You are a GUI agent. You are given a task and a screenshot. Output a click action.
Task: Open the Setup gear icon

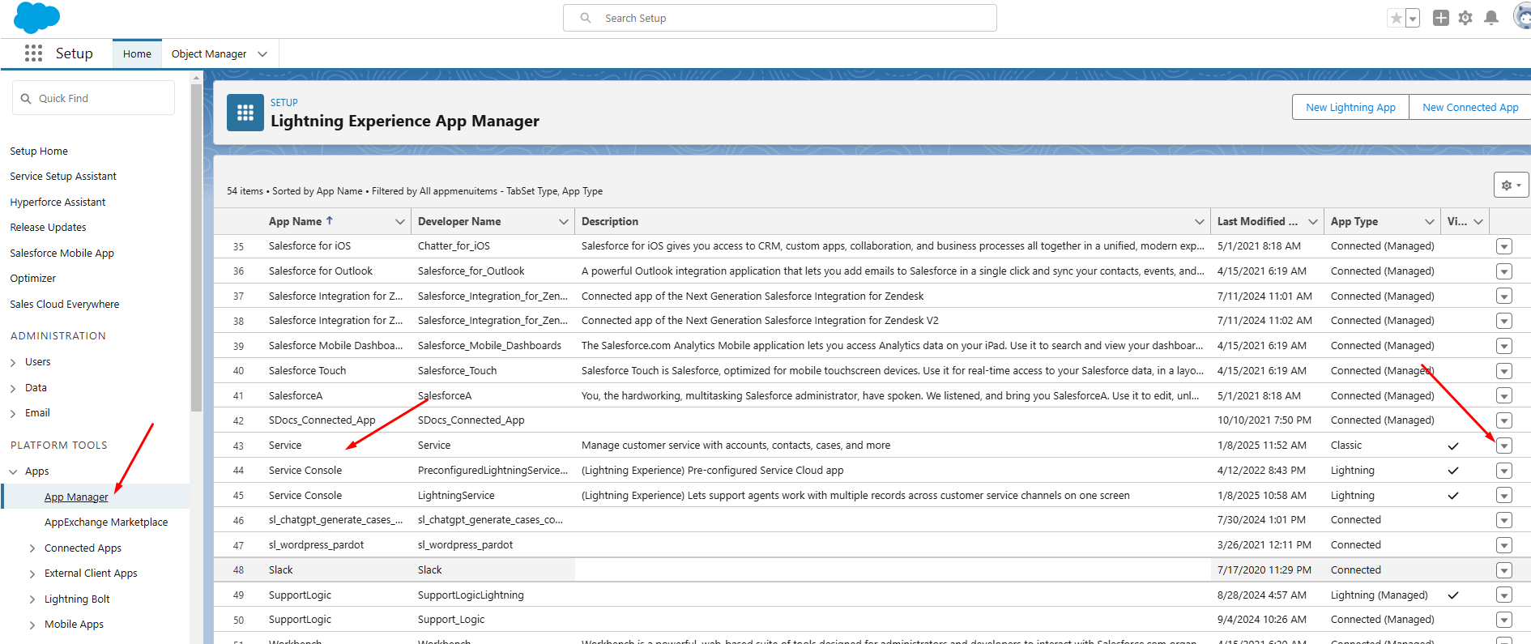[1465, 18]
